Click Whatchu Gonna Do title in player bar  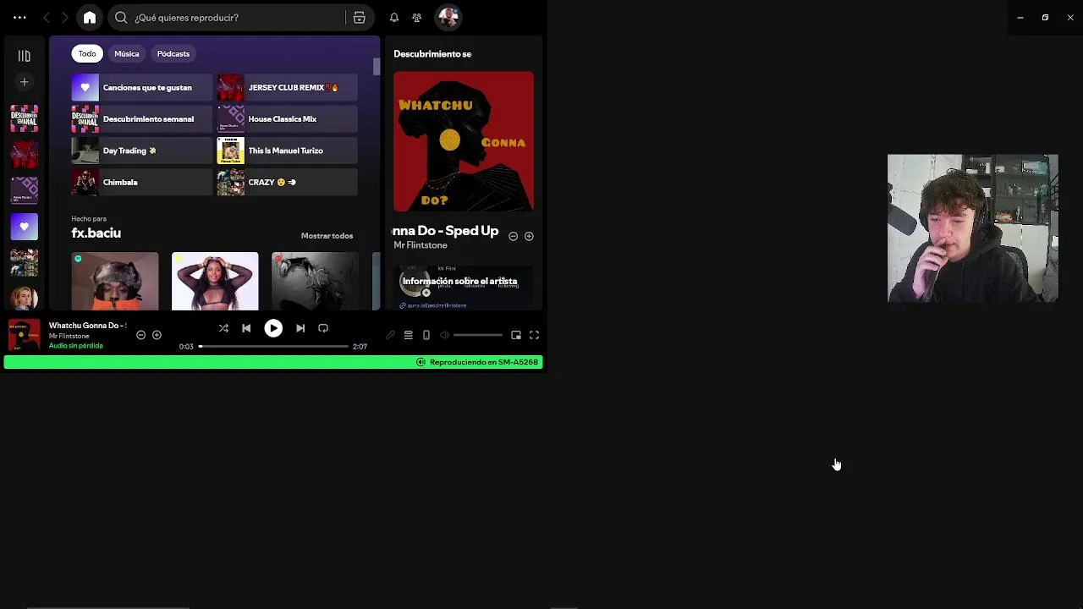point(87,326)
